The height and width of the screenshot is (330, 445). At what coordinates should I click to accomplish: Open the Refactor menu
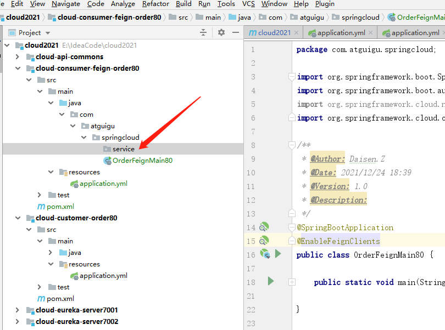tap(155, 4)
